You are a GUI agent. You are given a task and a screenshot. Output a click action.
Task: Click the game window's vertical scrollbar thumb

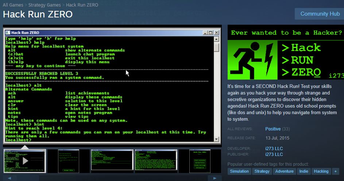pos(216,47)
